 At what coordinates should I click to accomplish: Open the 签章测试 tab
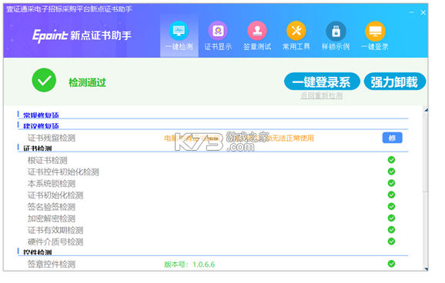257,36
